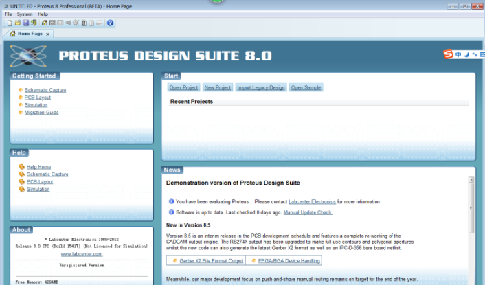
Task: Click the blue Help question mark icon
Action: tap(110, 23)
